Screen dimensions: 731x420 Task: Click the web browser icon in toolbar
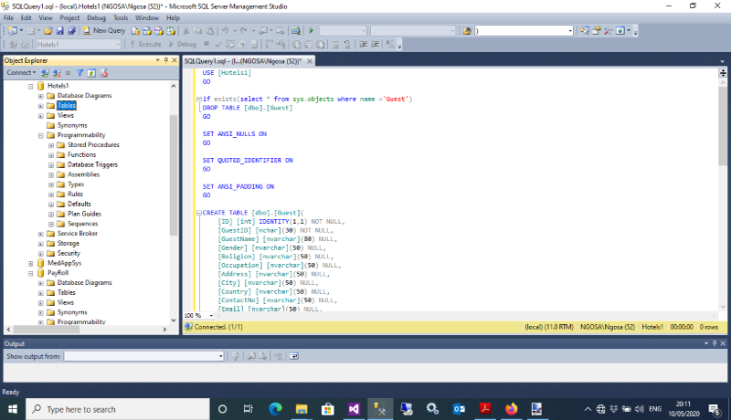[620, 31]
